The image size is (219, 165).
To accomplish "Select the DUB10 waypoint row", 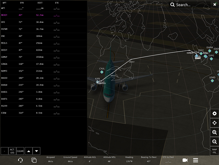I will (44, 85).
